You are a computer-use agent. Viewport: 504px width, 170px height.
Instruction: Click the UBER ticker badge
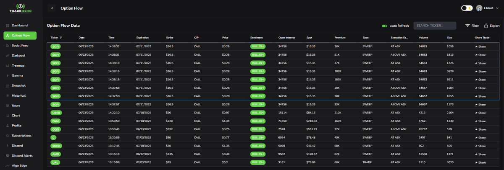(56, 113)
